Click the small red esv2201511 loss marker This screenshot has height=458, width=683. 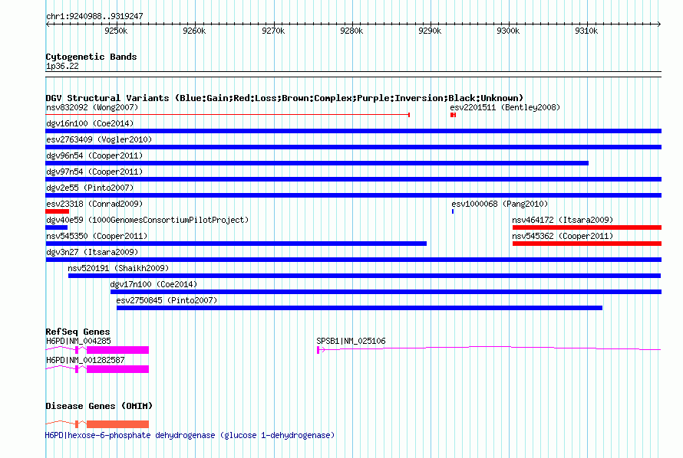453,115
